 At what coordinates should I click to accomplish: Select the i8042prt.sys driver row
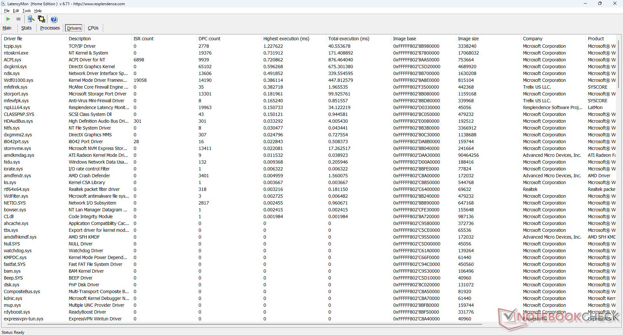309,142
